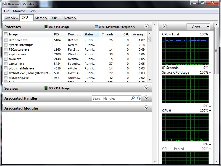This screenshot has width=221, height=166.
Task: Sort by the Average CPU column header
Action: coord(139,34)
